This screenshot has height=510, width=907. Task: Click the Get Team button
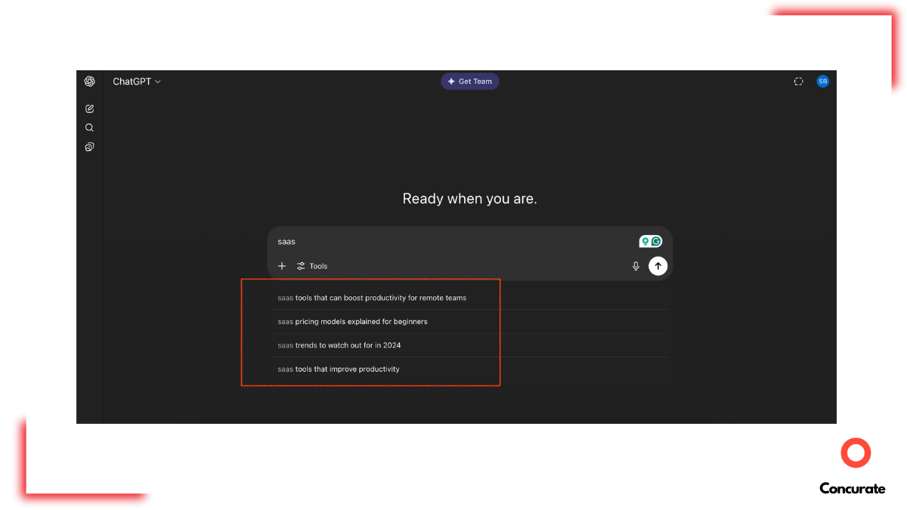point(470,82)
